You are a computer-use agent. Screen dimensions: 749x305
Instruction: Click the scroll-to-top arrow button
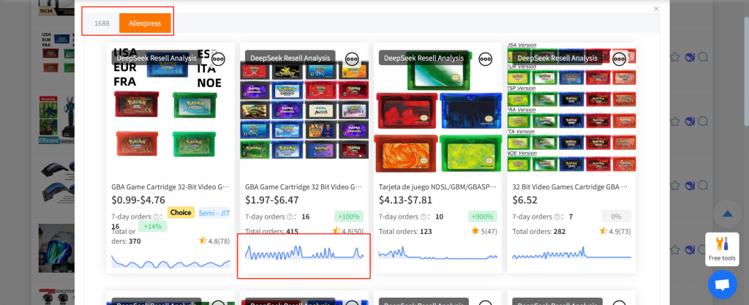727,214
